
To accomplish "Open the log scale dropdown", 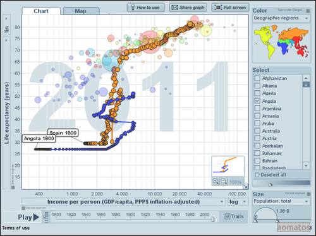I will click(x=238, y=202).
